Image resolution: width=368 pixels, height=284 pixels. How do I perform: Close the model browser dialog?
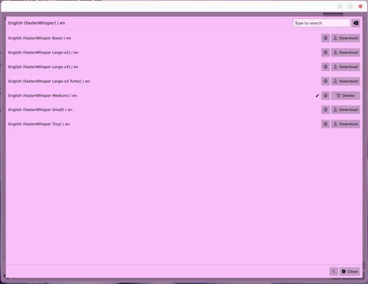coord(350,271)
